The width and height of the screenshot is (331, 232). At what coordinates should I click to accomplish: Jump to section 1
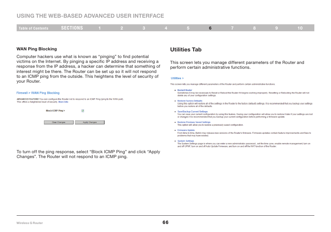[x=100, y=28]
